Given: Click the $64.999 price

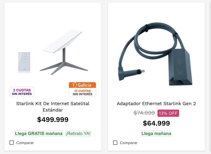Looking at the screenshot, I should [156, 123].
